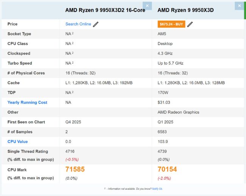Select the AMD Ryzen 9 9950X3D2 16-Core heading

pyautogui.click(x=105, y=10)
